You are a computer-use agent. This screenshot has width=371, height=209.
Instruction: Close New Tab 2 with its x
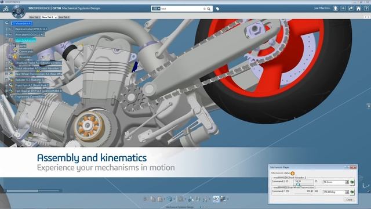56,17
